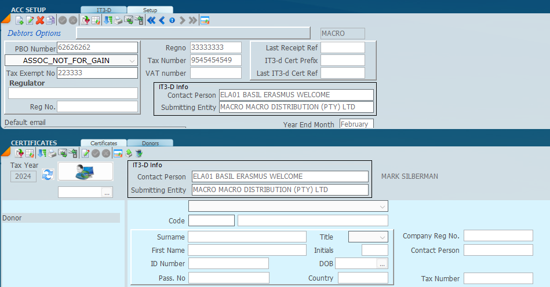Screen dimensions: 550x287
Task: Click the ellipsis lookup button below Tax Year
Action: (x=107, y=193)
